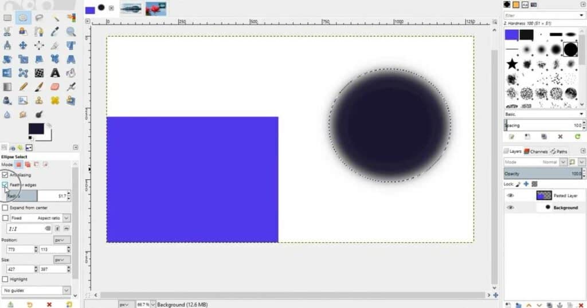587x308 pixels.
Task: Toggle lock alpha channel icon
Action: click(x=535, y=184)
